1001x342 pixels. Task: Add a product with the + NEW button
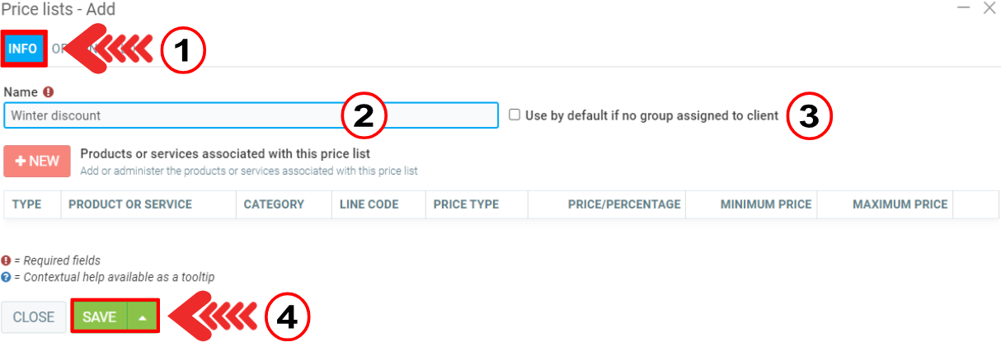[x=37, y=161]
